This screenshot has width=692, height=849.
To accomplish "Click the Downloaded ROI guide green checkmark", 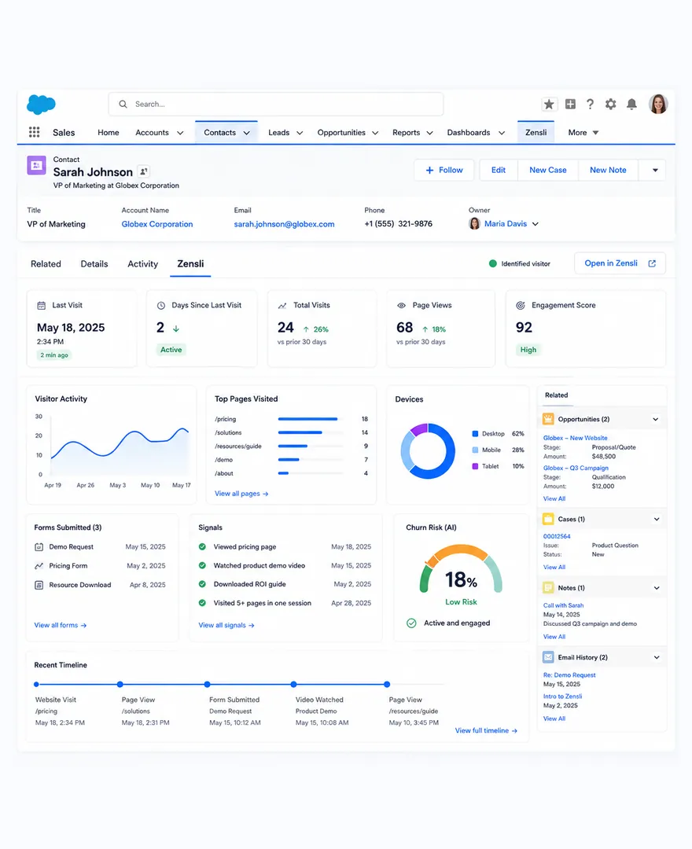I will point(202,584).
